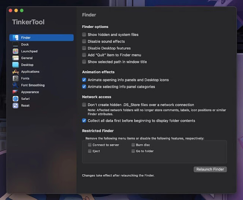Click "Remove the following menu items" description
This screenshot has height=200, width=243.
145,138
